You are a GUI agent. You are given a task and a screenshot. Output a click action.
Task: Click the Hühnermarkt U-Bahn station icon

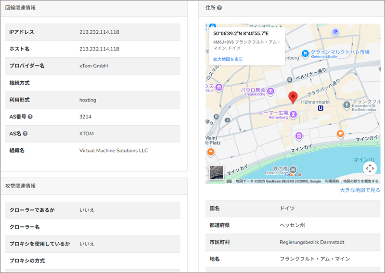321,109
